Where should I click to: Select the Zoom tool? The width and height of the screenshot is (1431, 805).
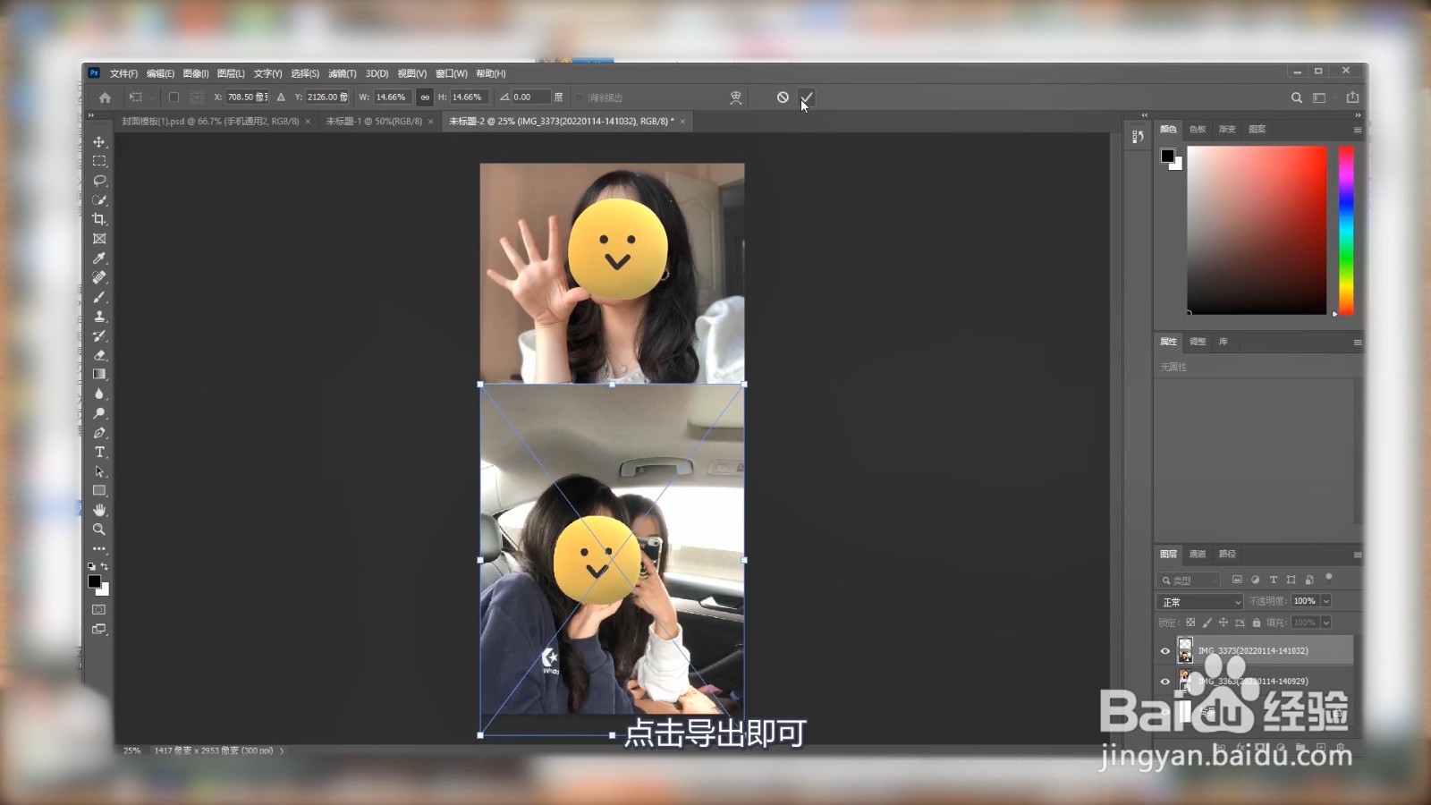[x=100, y=529]
